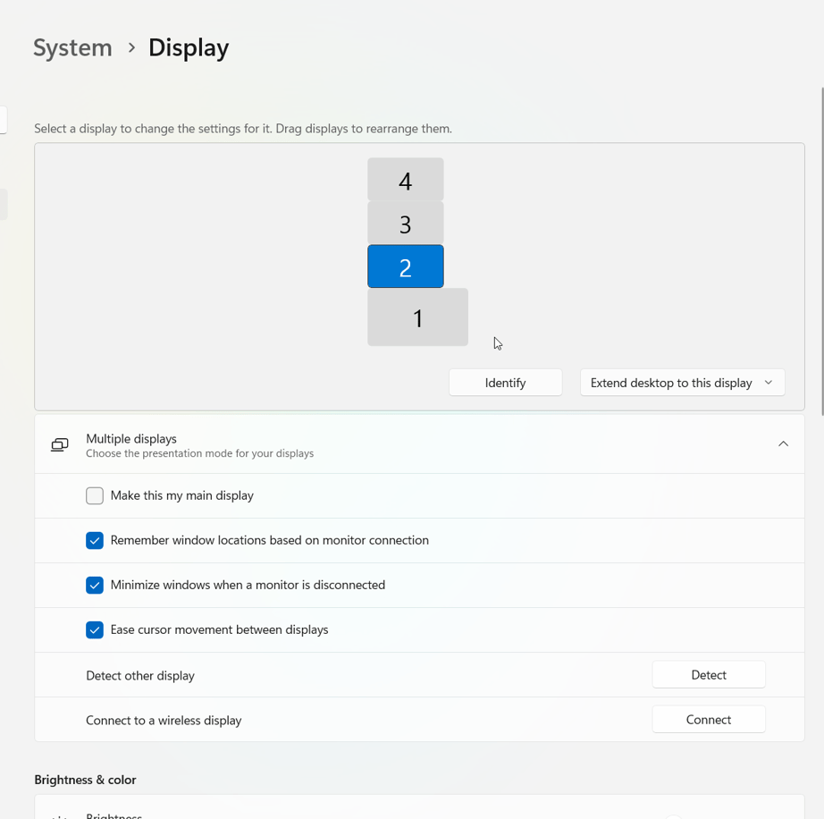Enable "Make this my main display"
824x819 pixels.
(x=95, y=495)
